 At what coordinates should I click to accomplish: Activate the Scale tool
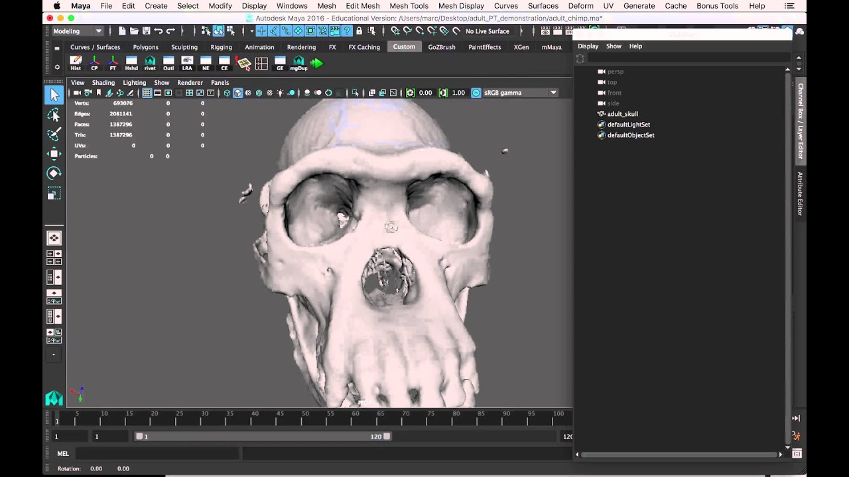[54, 193]
